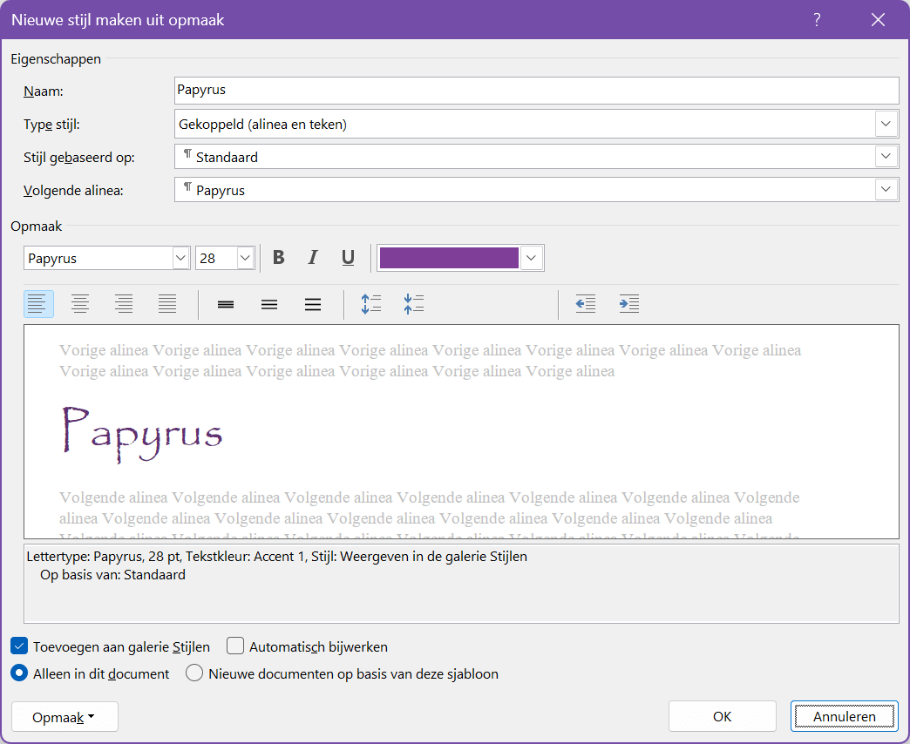
Task: Select Nieuwe documenten op basis van deze sjabloon
Action: [194, 673]
